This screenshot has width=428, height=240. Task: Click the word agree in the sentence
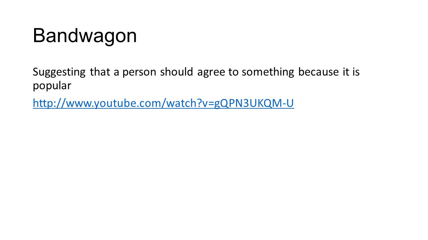click(x=211, y=72)
